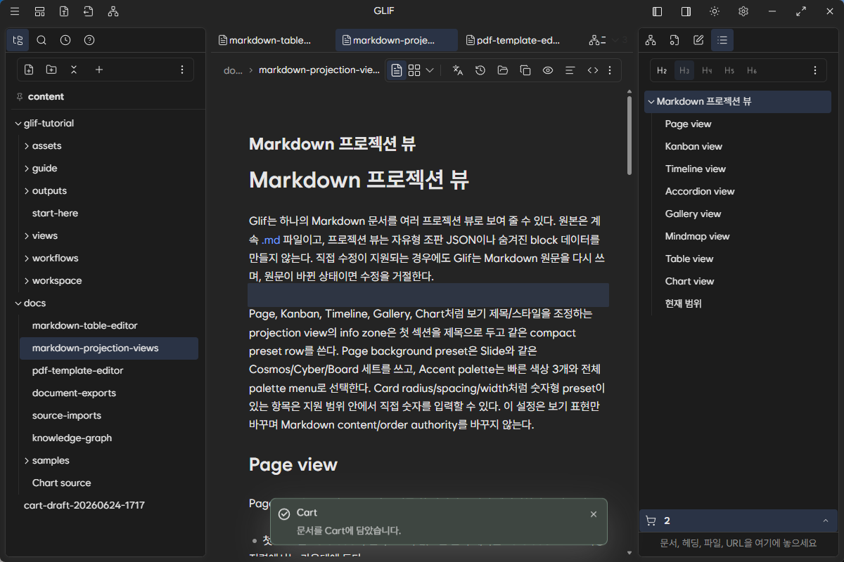Expand the guide folder
Viewport: 844px width, 562px height.
pyautogui.click(x=27, y=169)
